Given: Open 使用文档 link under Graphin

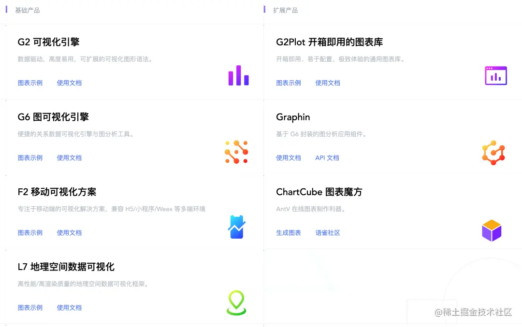Looking at the screenshot, I should point(288,157).
